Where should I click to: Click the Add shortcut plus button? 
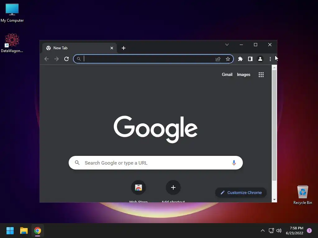coord(173,187)
